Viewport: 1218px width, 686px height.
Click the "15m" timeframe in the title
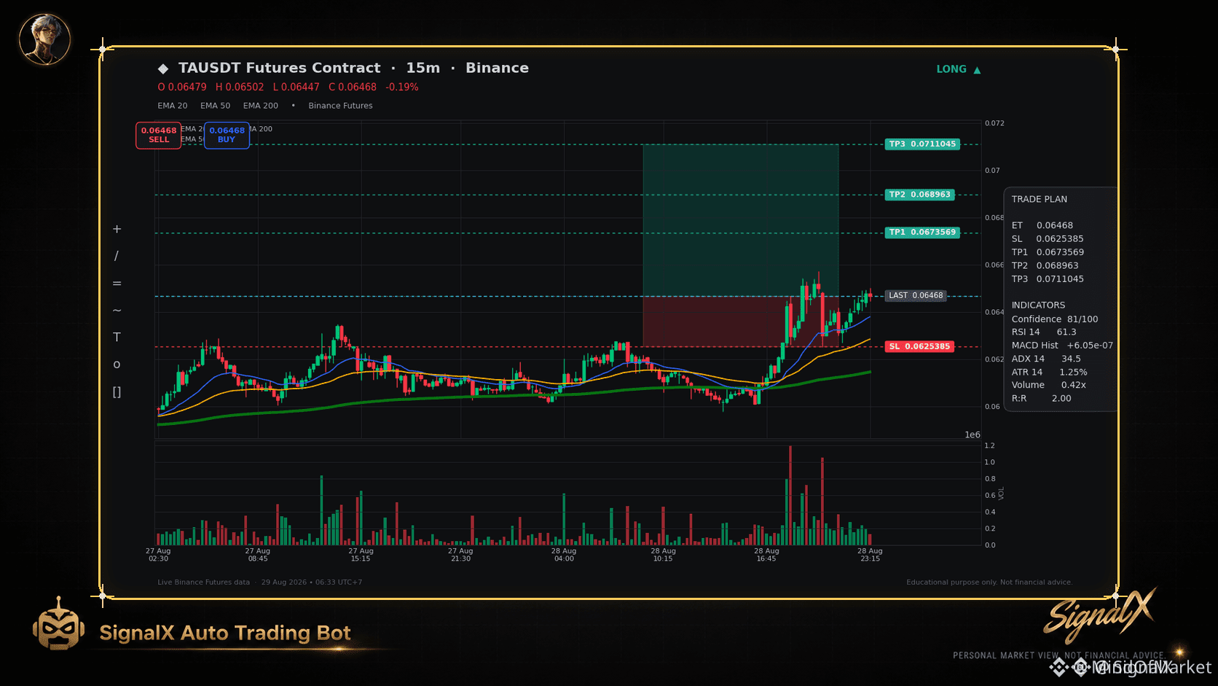point(423,68)
